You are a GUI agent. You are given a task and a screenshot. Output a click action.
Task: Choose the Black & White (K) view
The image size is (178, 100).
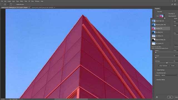(161, 40)
